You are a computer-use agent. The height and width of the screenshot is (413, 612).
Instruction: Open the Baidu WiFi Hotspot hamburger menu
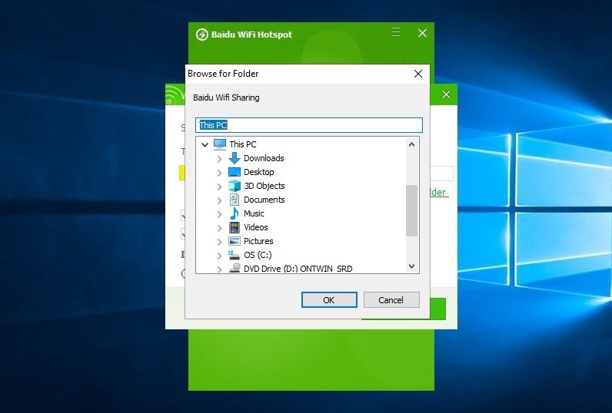(396, 32)
